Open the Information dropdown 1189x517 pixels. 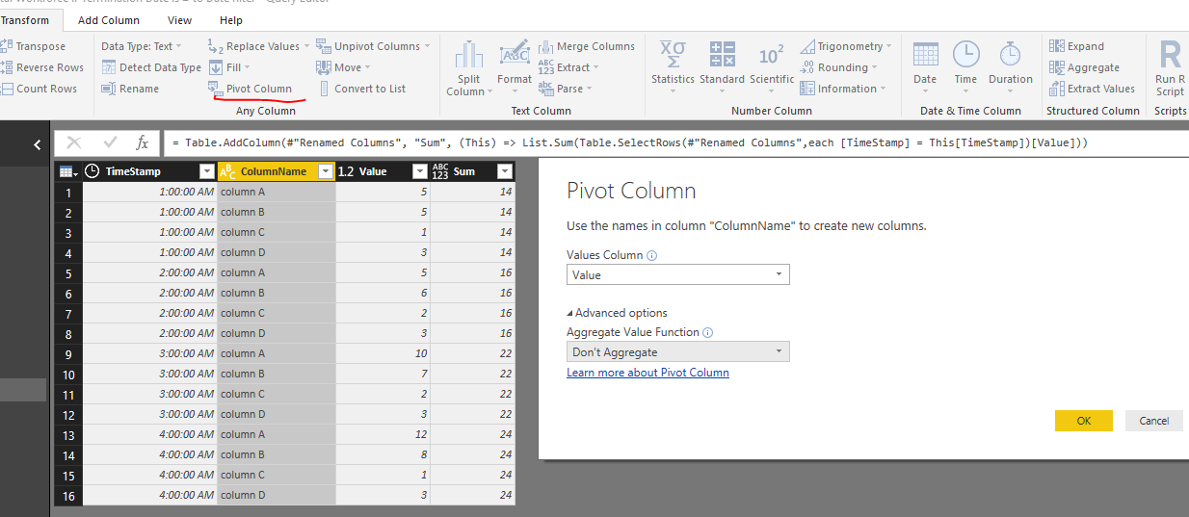tap(843, 89)
